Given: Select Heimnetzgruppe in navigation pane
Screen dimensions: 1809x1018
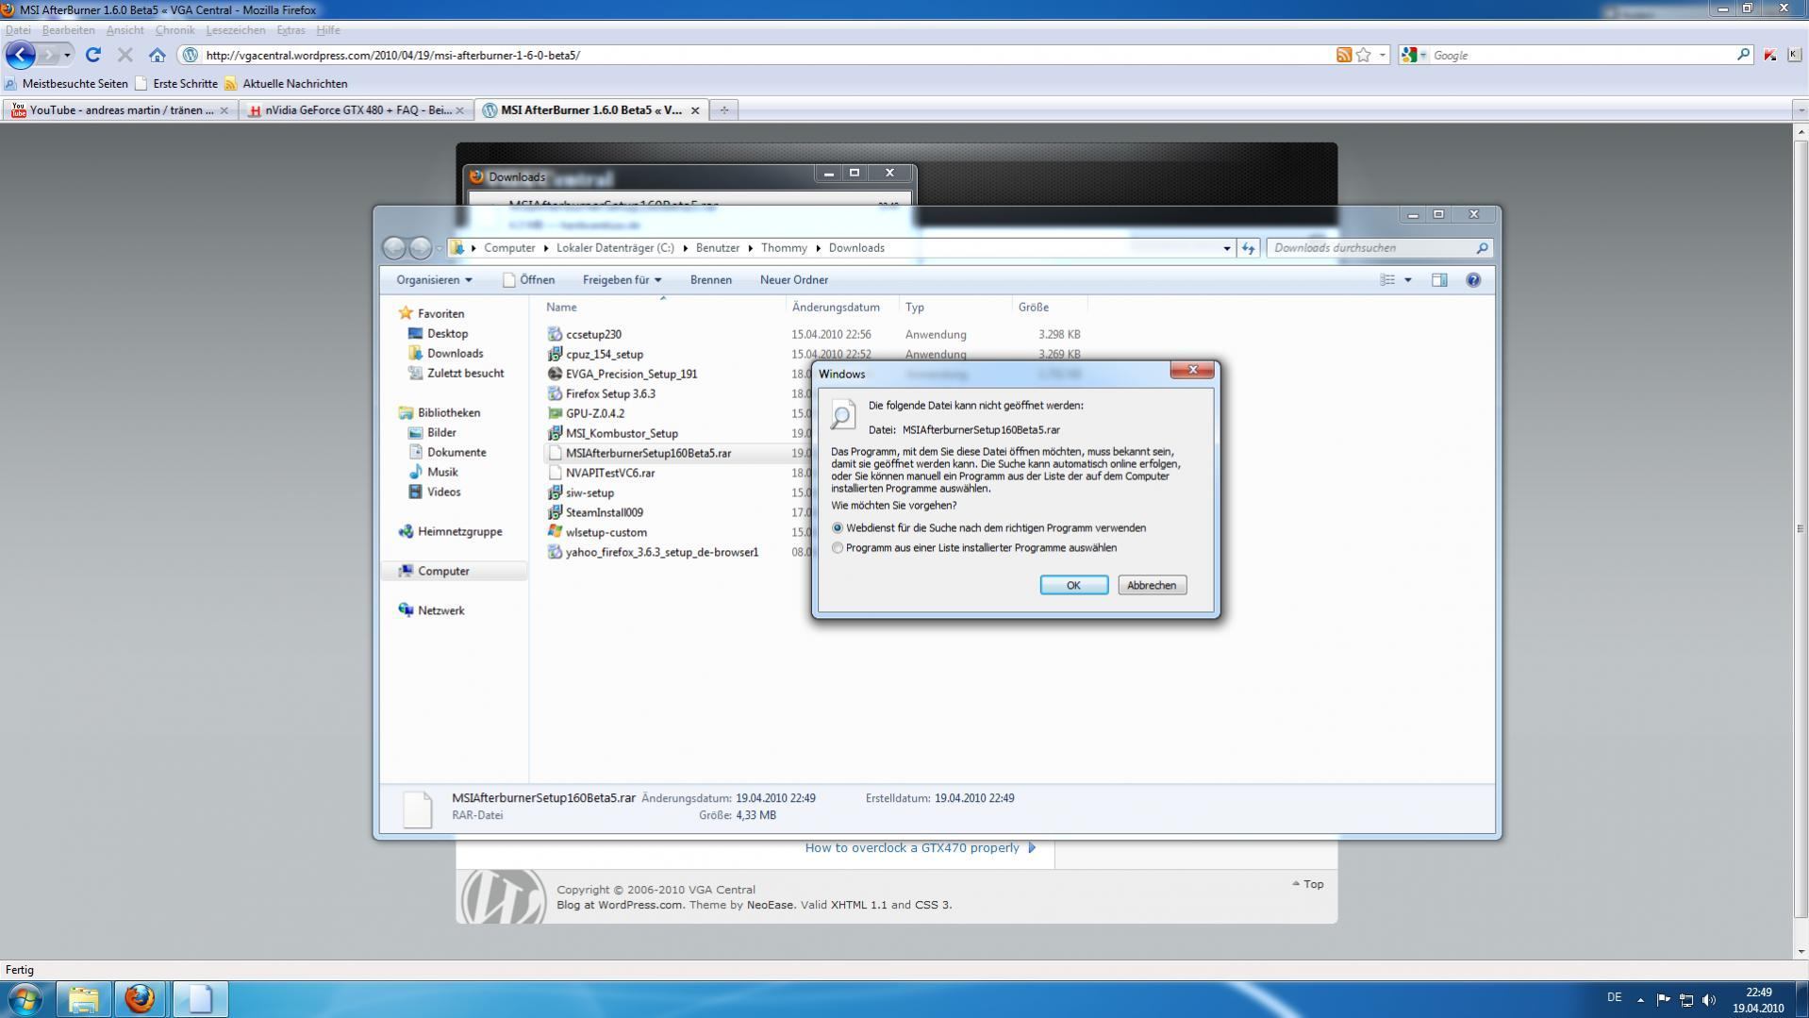Looking at the screenshot, I should click(x=459, y=531).
